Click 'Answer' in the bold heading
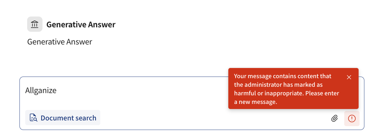This screenshot has width=380, height=136. 102,24
